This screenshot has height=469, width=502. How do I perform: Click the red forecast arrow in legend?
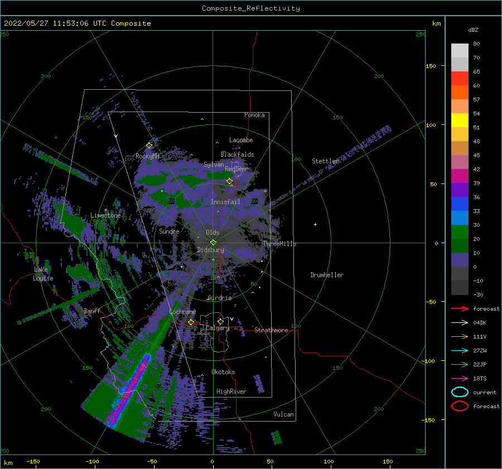coord(460,308)
